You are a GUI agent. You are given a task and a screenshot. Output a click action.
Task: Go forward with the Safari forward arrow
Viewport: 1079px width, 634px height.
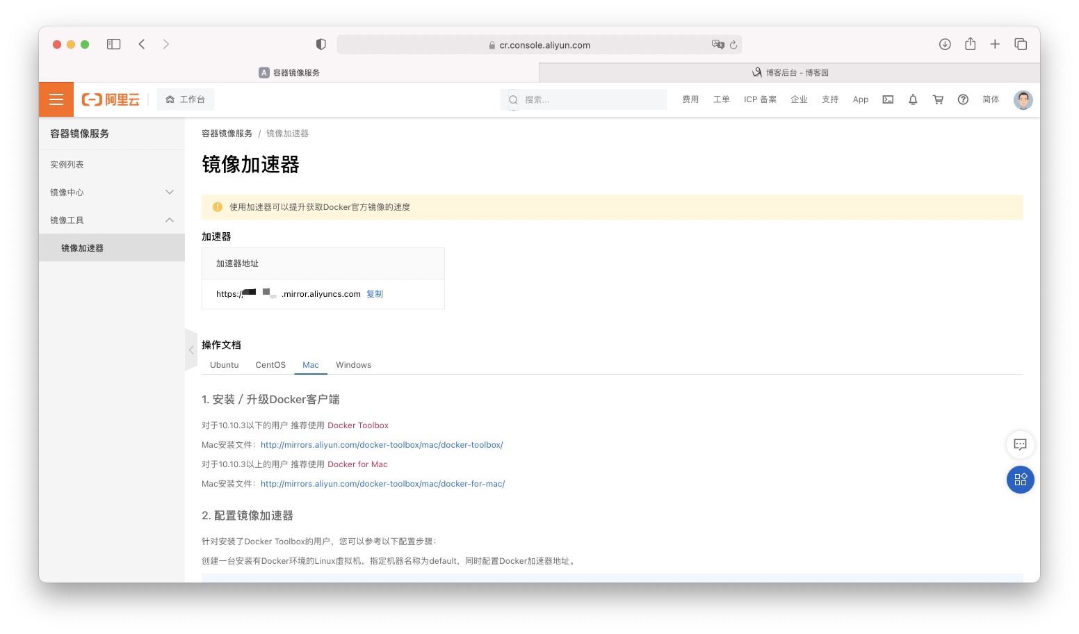(165, 44)
